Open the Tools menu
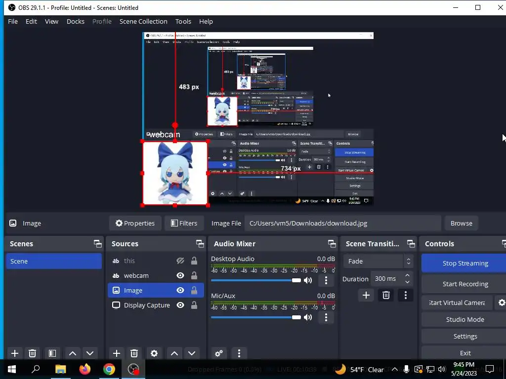 tap(183, 21)
